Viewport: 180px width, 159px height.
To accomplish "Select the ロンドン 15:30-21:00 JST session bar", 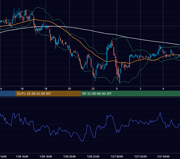I will [48, 94].
